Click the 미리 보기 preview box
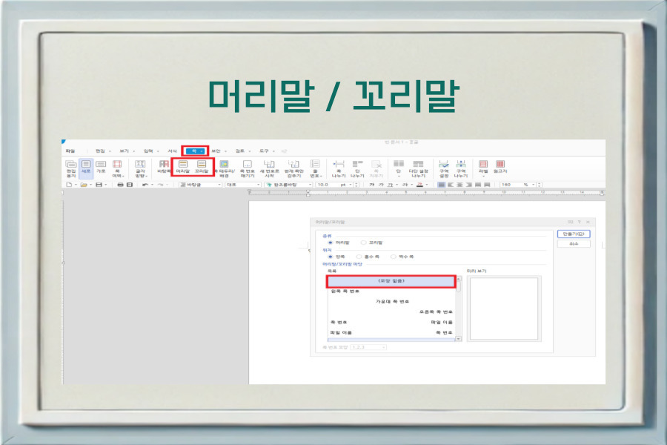 (504, 309)
